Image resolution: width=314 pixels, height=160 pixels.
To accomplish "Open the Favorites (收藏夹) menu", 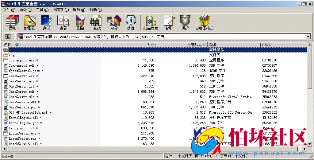I will click(61, 10).
